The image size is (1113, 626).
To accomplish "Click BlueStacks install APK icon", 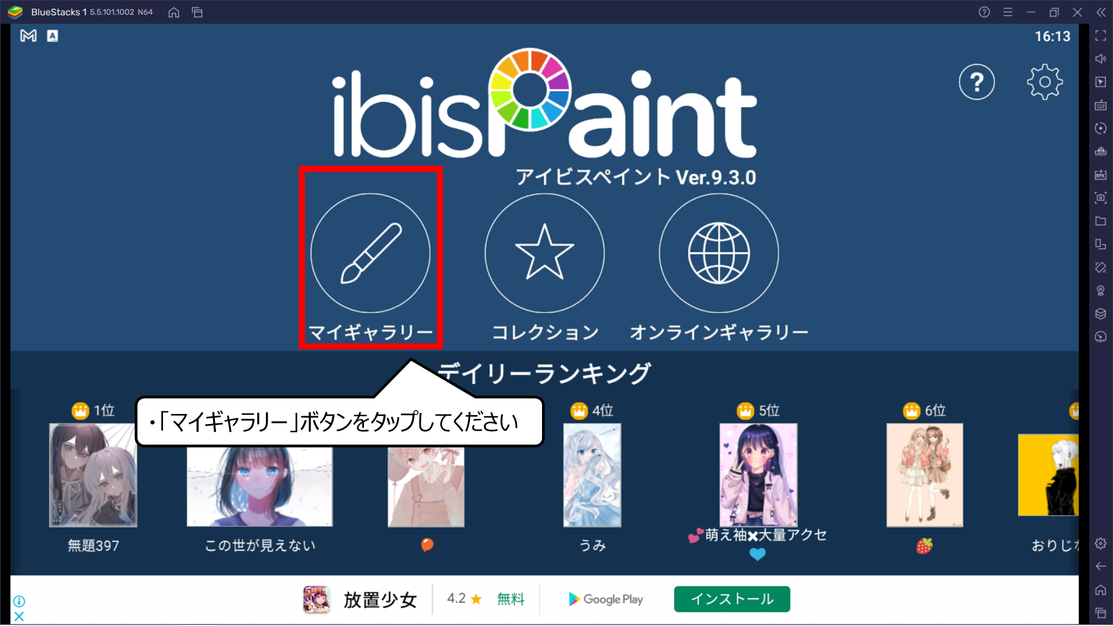I will click(x=1100, y=175).
